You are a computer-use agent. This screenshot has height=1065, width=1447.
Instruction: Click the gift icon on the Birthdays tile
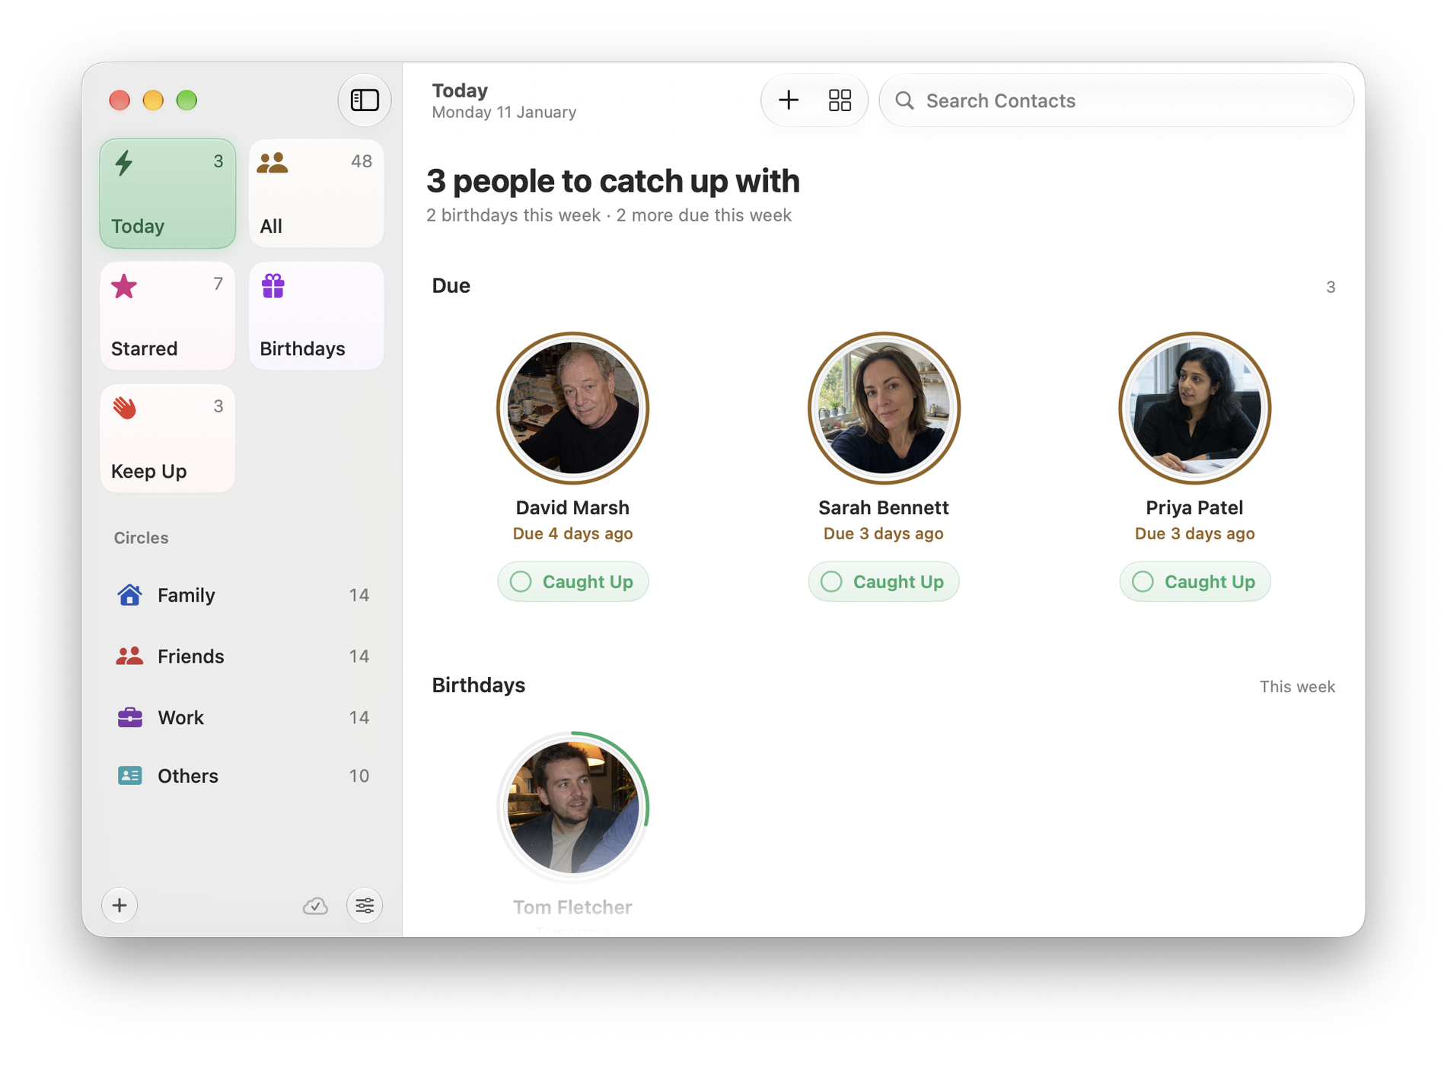tap(273, 286)
